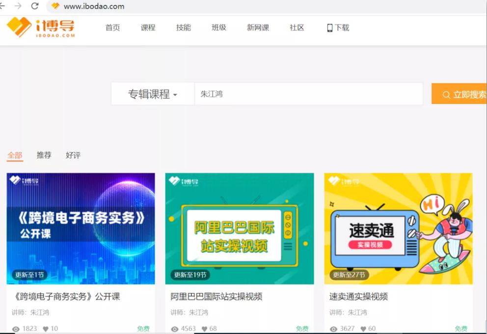487x334 pixels.
Task: Click the heart icon showing 60 likes
Action: coord(363,329)
